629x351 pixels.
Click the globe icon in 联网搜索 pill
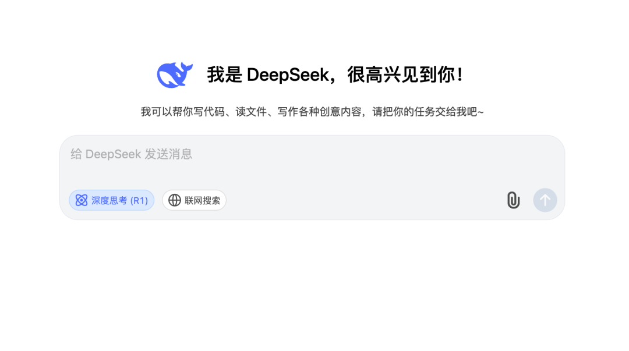(175, 200)
